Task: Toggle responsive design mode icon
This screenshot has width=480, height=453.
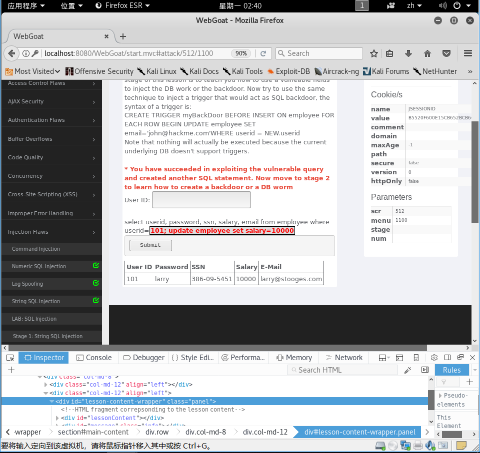Action: [416, 358]
